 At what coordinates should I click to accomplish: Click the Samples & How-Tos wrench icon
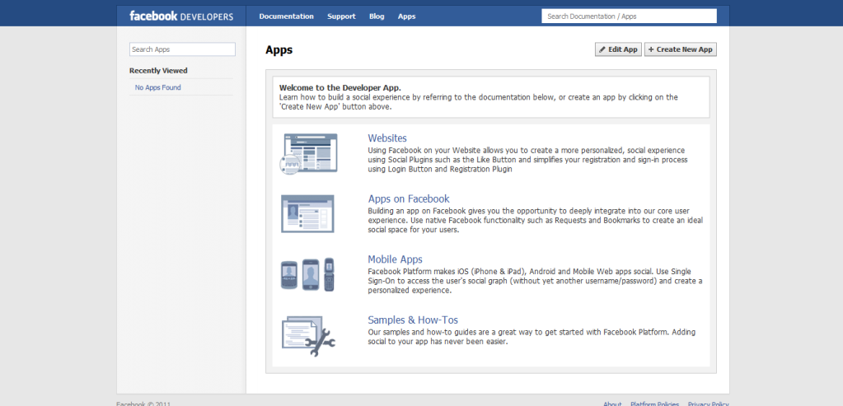click(307, 335)
